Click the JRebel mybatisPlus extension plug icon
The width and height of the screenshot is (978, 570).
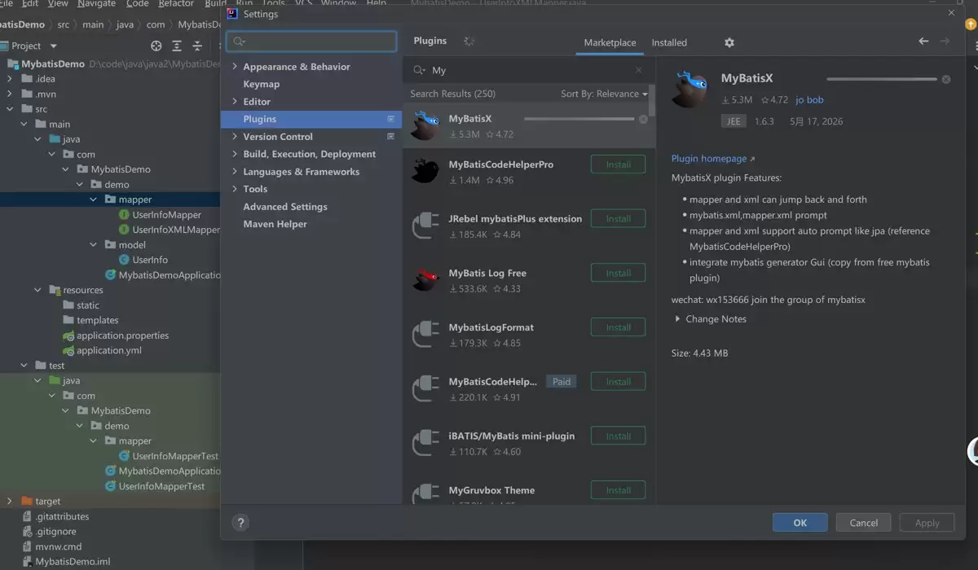point(425,226)
